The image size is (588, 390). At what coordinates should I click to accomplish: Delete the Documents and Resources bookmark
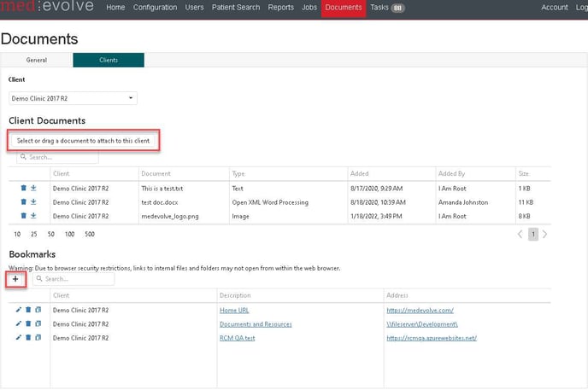[x=27, y=324]
